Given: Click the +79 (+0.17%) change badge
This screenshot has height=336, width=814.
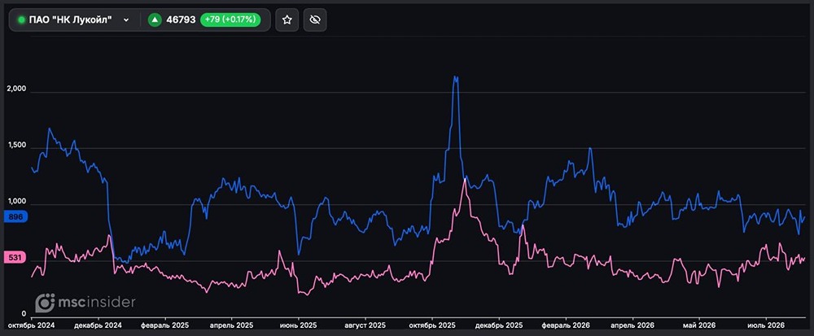Looking at the screenshot, I should coord(230,20).
